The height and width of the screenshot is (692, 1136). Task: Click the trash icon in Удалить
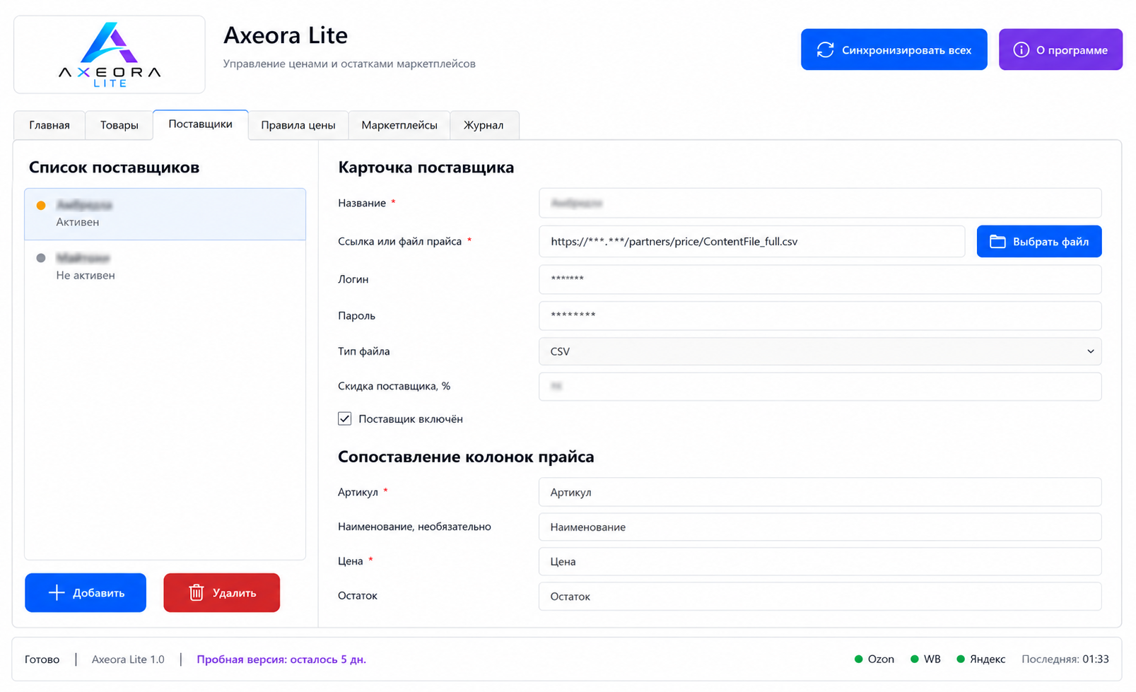(x=197, y=592)
